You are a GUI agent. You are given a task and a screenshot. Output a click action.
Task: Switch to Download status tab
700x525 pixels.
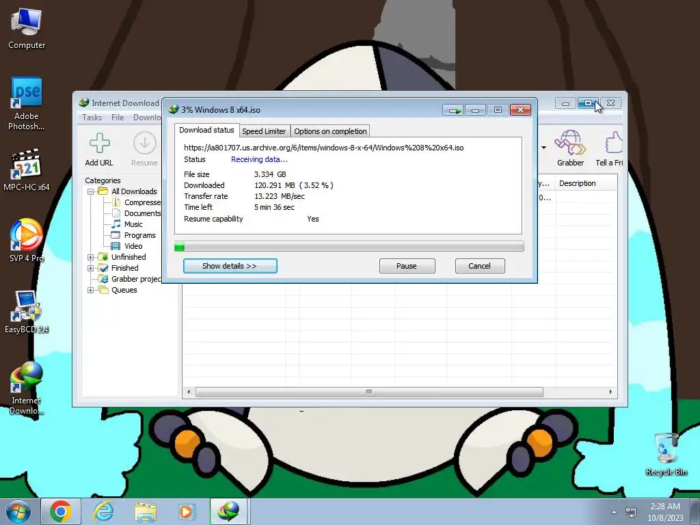coord(206,130)
